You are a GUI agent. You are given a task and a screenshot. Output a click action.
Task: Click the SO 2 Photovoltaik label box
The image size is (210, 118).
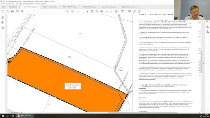[73, 86]
